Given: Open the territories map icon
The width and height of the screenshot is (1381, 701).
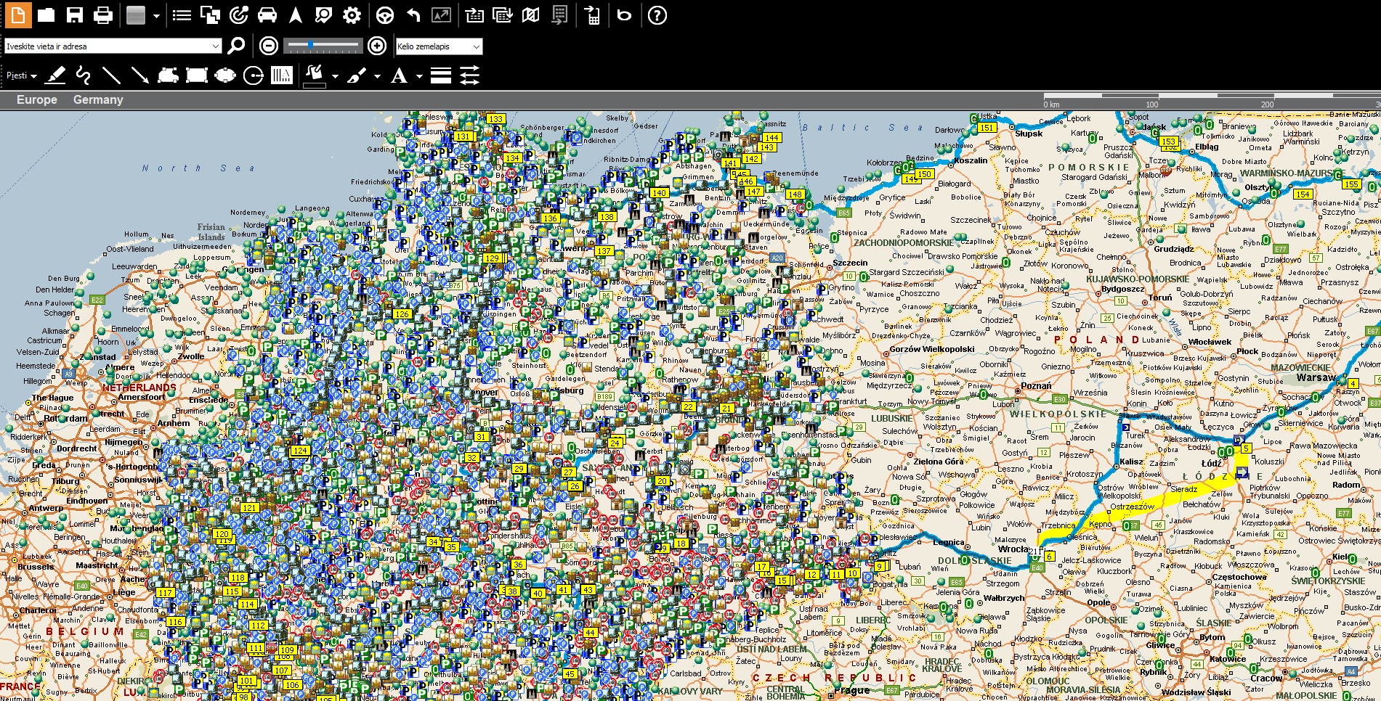Looking at the screenshot, I should point(531,15).
